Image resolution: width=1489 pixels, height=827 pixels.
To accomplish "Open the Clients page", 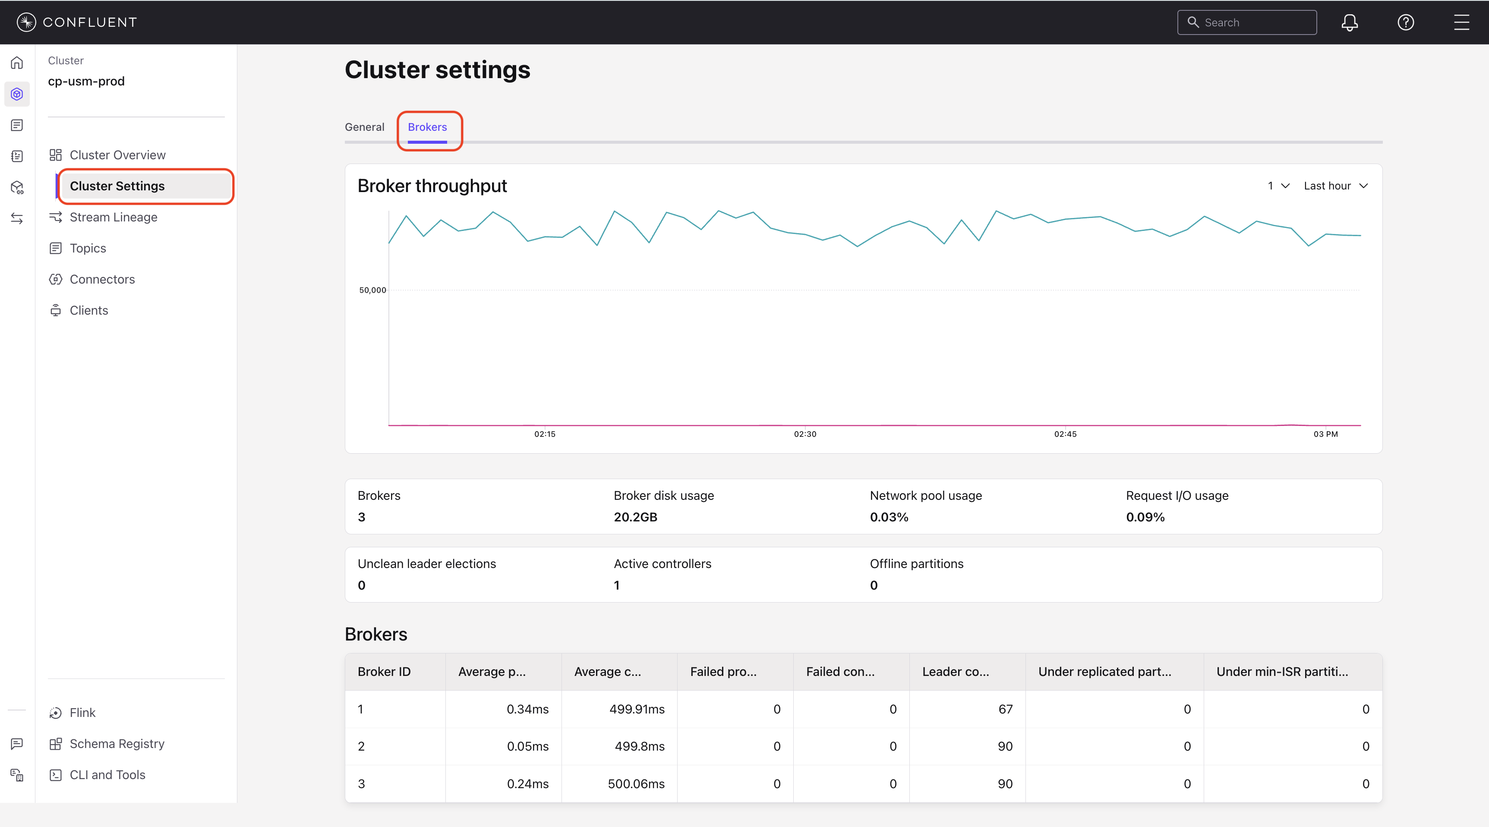I will [88, 310].
